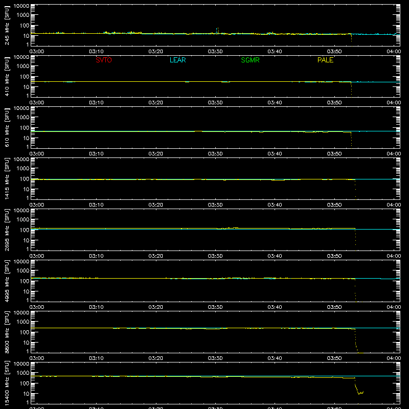409x409 pixels.
Task: Click 03:00 tick label under 8800 MHz plot
Action: (x=37, y=358)
